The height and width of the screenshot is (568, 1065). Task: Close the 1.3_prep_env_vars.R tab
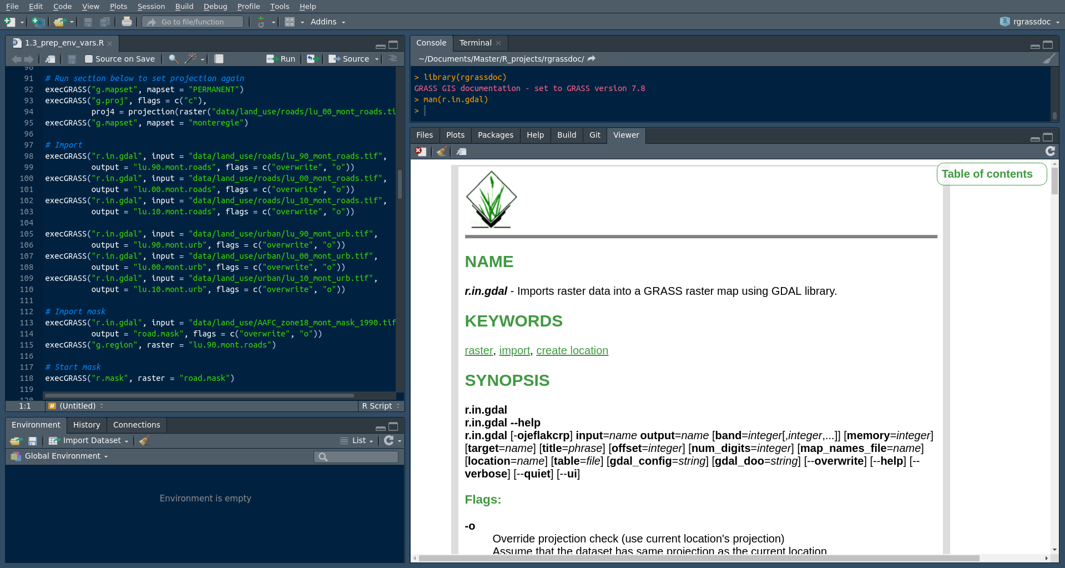pos(110,43)
